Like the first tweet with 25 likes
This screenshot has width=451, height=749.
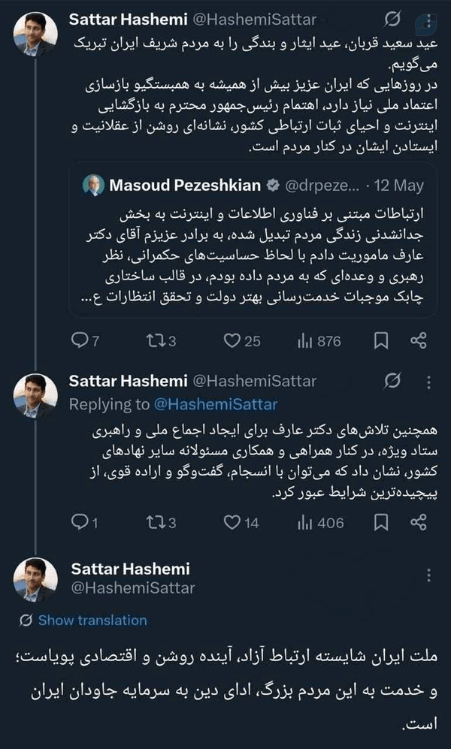pos(242,341)
